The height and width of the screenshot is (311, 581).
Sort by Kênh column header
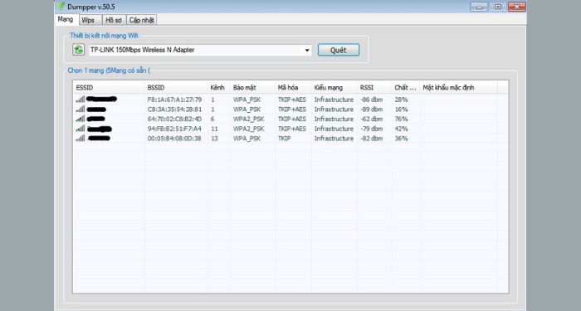[x=218, y=87]
